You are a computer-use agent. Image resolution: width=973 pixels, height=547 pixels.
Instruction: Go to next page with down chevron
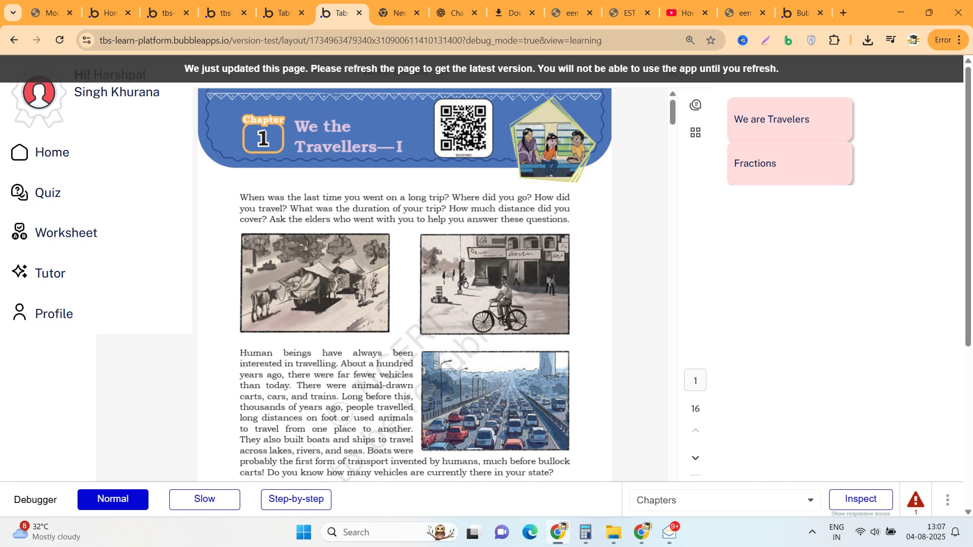pyautogui.click(x=695, y=458)
